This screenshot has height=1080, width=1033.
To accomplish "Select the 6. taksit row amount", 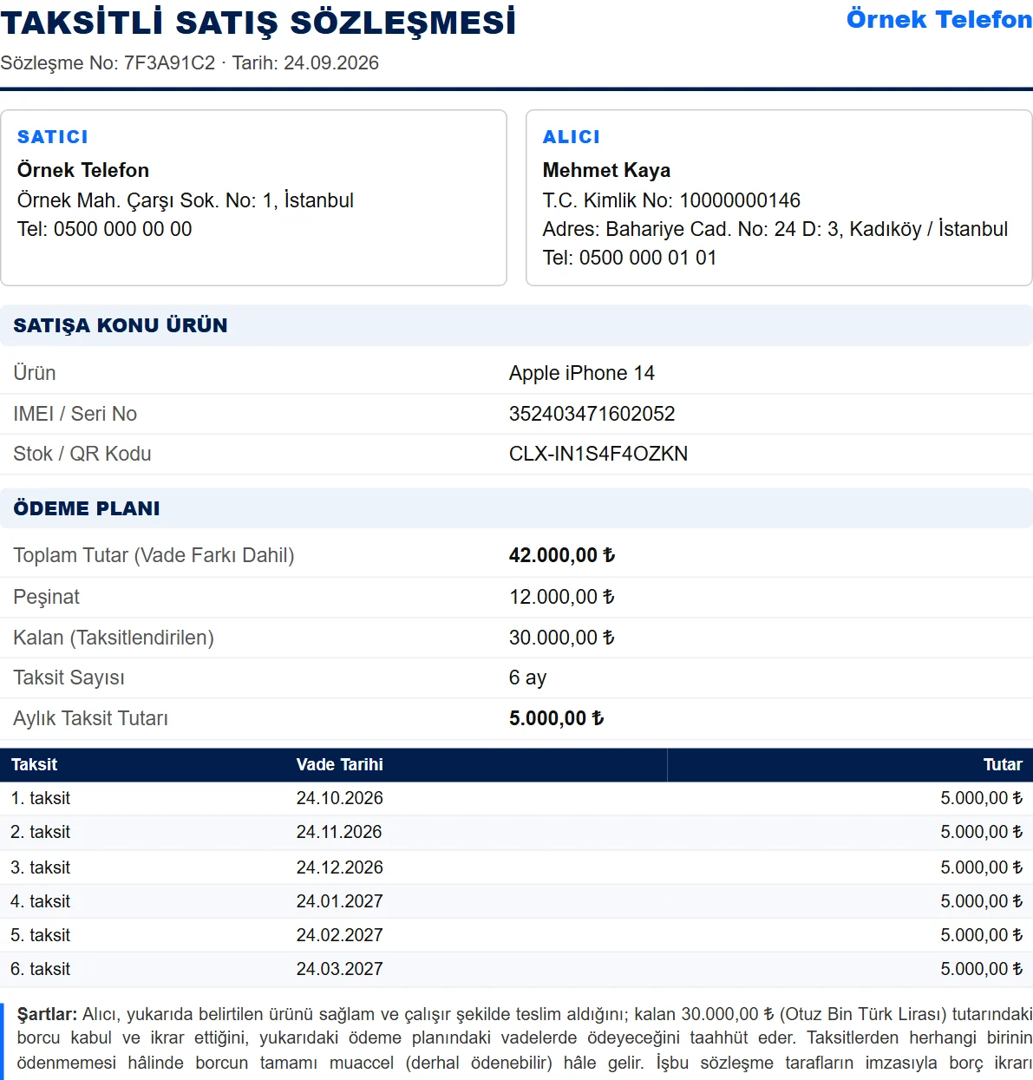I will tap(982, 969).
